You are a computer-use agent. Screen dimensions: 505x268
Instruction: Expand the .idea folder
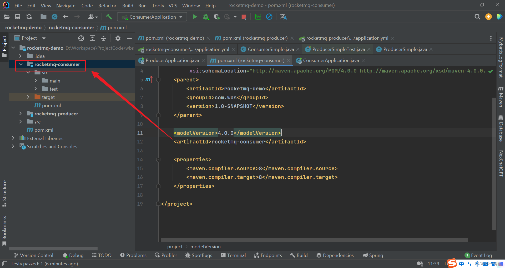(21, 56)
